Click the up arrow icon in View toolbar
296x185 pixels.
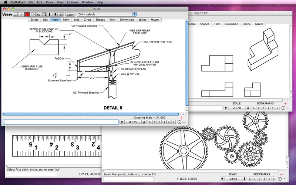[50, 14]
